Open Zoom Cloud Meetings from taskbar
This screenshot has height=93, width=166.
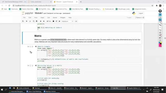pyautogui.click(x=34, y=91)
